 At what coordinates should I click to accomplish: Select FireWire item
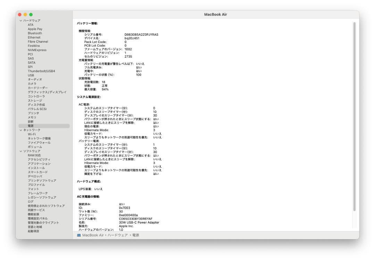(x=34, y=46)
